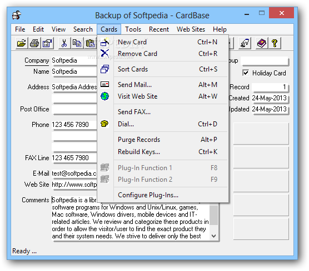Choose Remove Card from the menu

163,53
